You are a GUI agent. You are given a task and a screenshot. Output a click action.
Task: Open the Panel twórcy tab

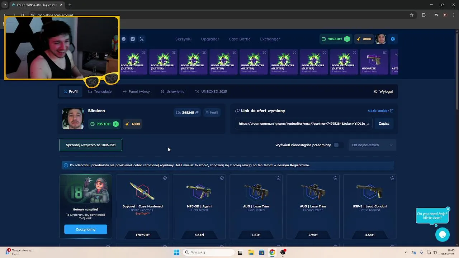pyautogui.click(x=136, y=91)
